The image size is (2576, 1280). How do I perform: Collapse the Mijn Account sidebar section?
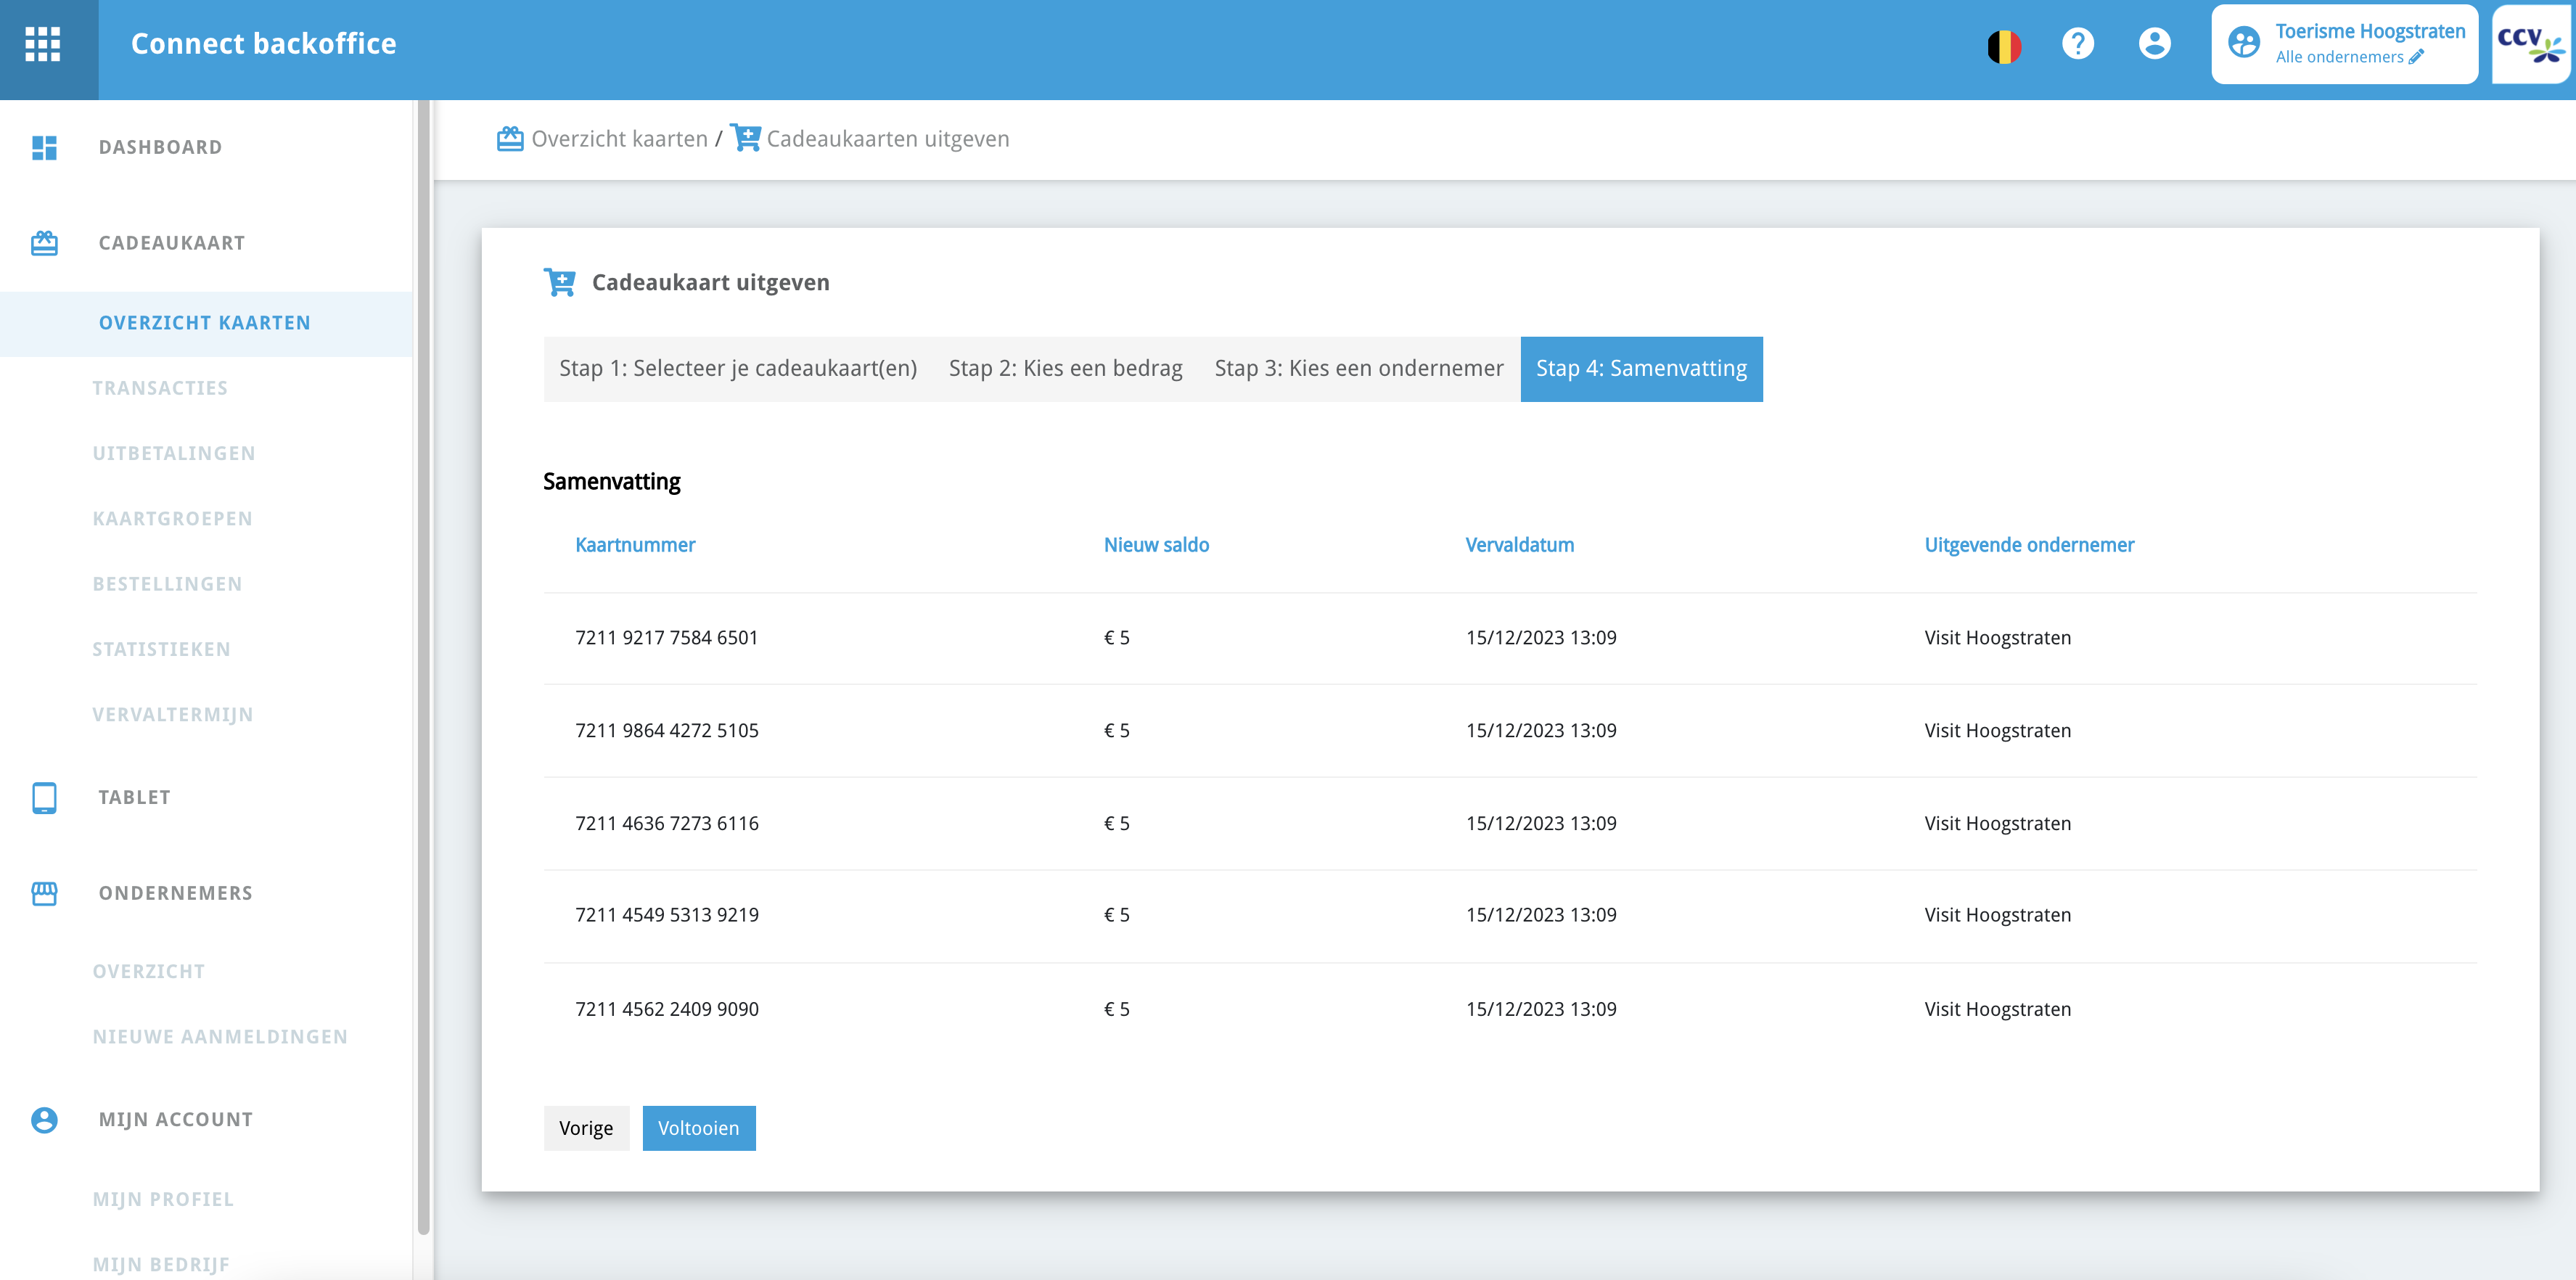(175, 1119)
